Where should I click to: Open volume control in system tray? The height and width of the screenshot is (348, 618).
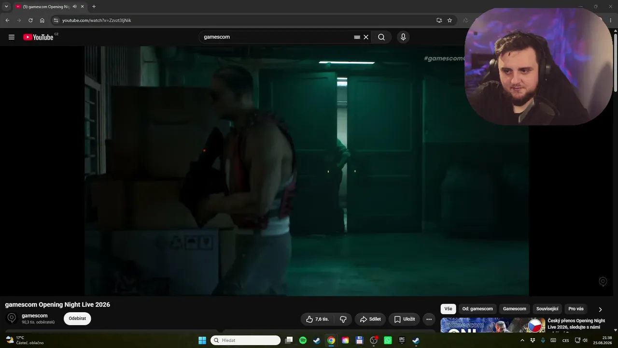[585, 340]
